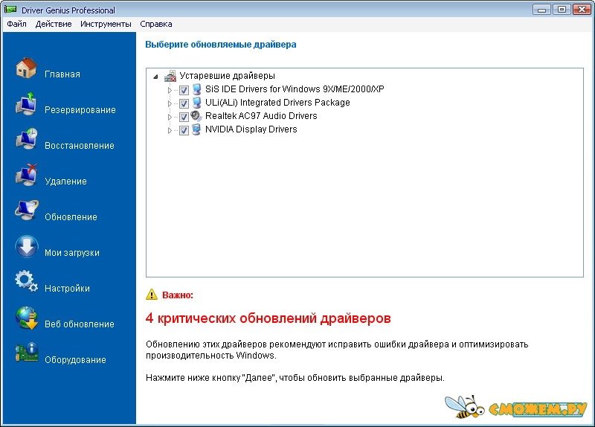Image resolution: width=595 pixels, height=427 pixels.
Task: Select the Восстановление restore icon
Action: 27,141
